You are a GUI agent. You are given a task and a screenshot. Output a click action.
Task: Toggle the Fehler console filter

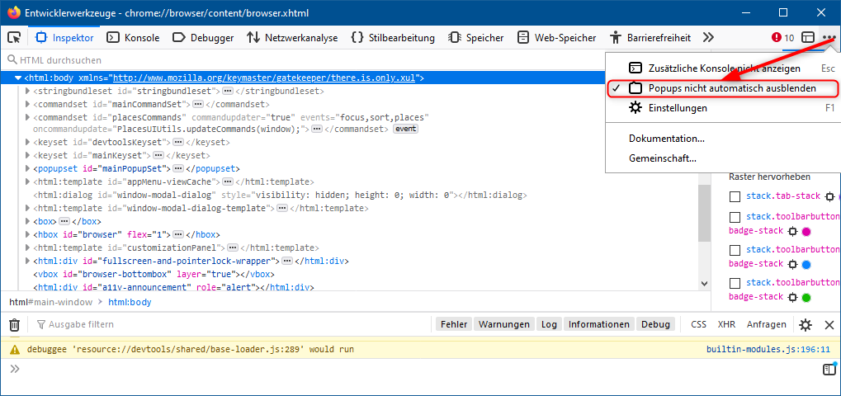(x=453, y=325)
